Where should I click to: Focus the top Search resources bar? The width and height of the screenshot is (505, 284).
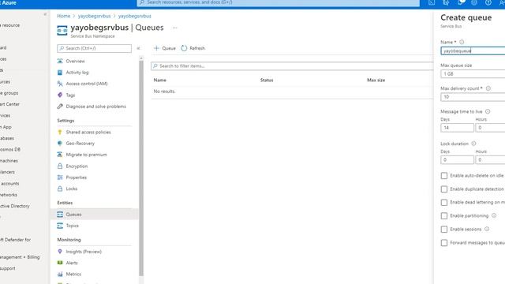(x=279, y=2)
